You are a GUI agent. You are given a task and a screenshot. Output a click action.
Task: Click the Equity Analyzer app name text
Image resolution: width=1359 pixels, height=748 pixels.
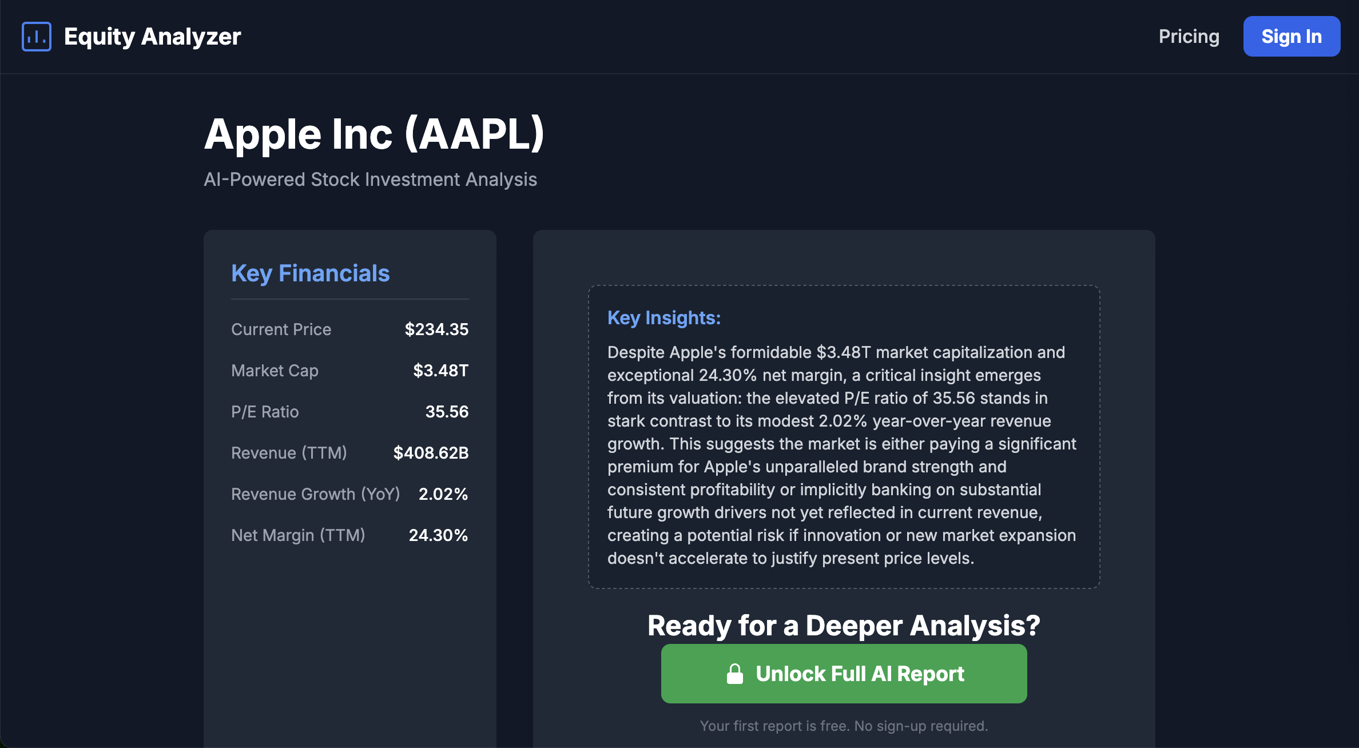pyautogui.click(x=152, y=36)
